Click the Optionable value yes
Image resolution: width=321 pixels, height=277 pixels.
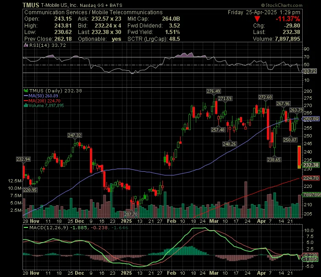click(116, 39)
